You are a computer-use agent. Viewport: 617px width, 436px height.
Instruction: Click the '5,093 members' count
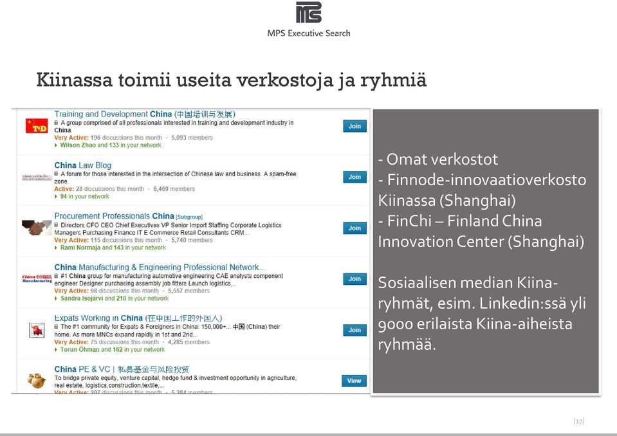click(192, 138)
